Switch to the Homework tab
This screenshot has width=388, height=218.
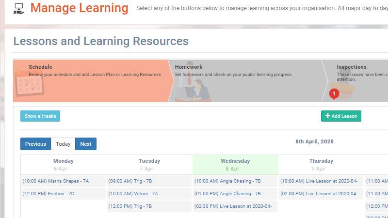[247, 81]
